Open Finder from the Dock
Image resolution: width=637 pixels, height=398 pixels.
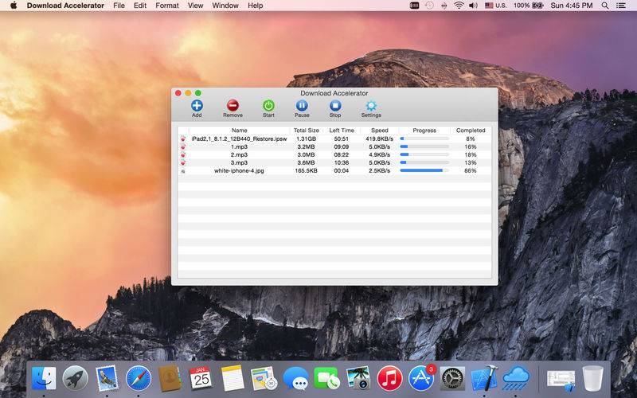tap(44, 379)
